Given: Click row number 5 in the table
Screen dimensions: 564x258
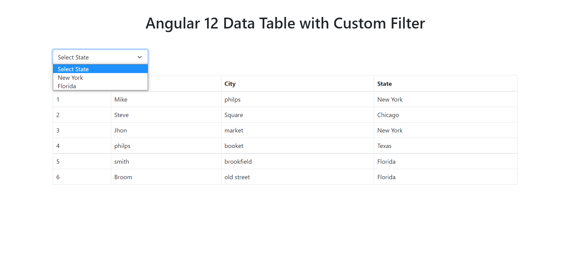Looking at the screenshot, I should pos(58,161).
